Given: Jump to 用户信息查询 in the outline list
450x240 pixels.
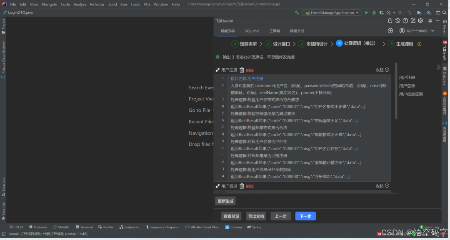Looking at the screenshot, I should pos(411,94).
